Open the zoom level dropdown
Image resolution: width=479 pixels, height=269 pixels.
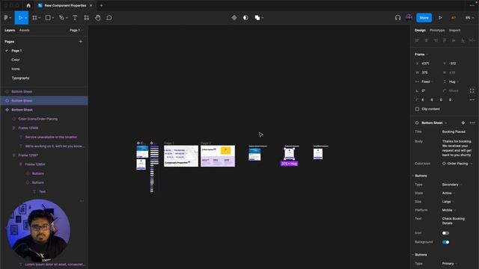click(469, 18)
